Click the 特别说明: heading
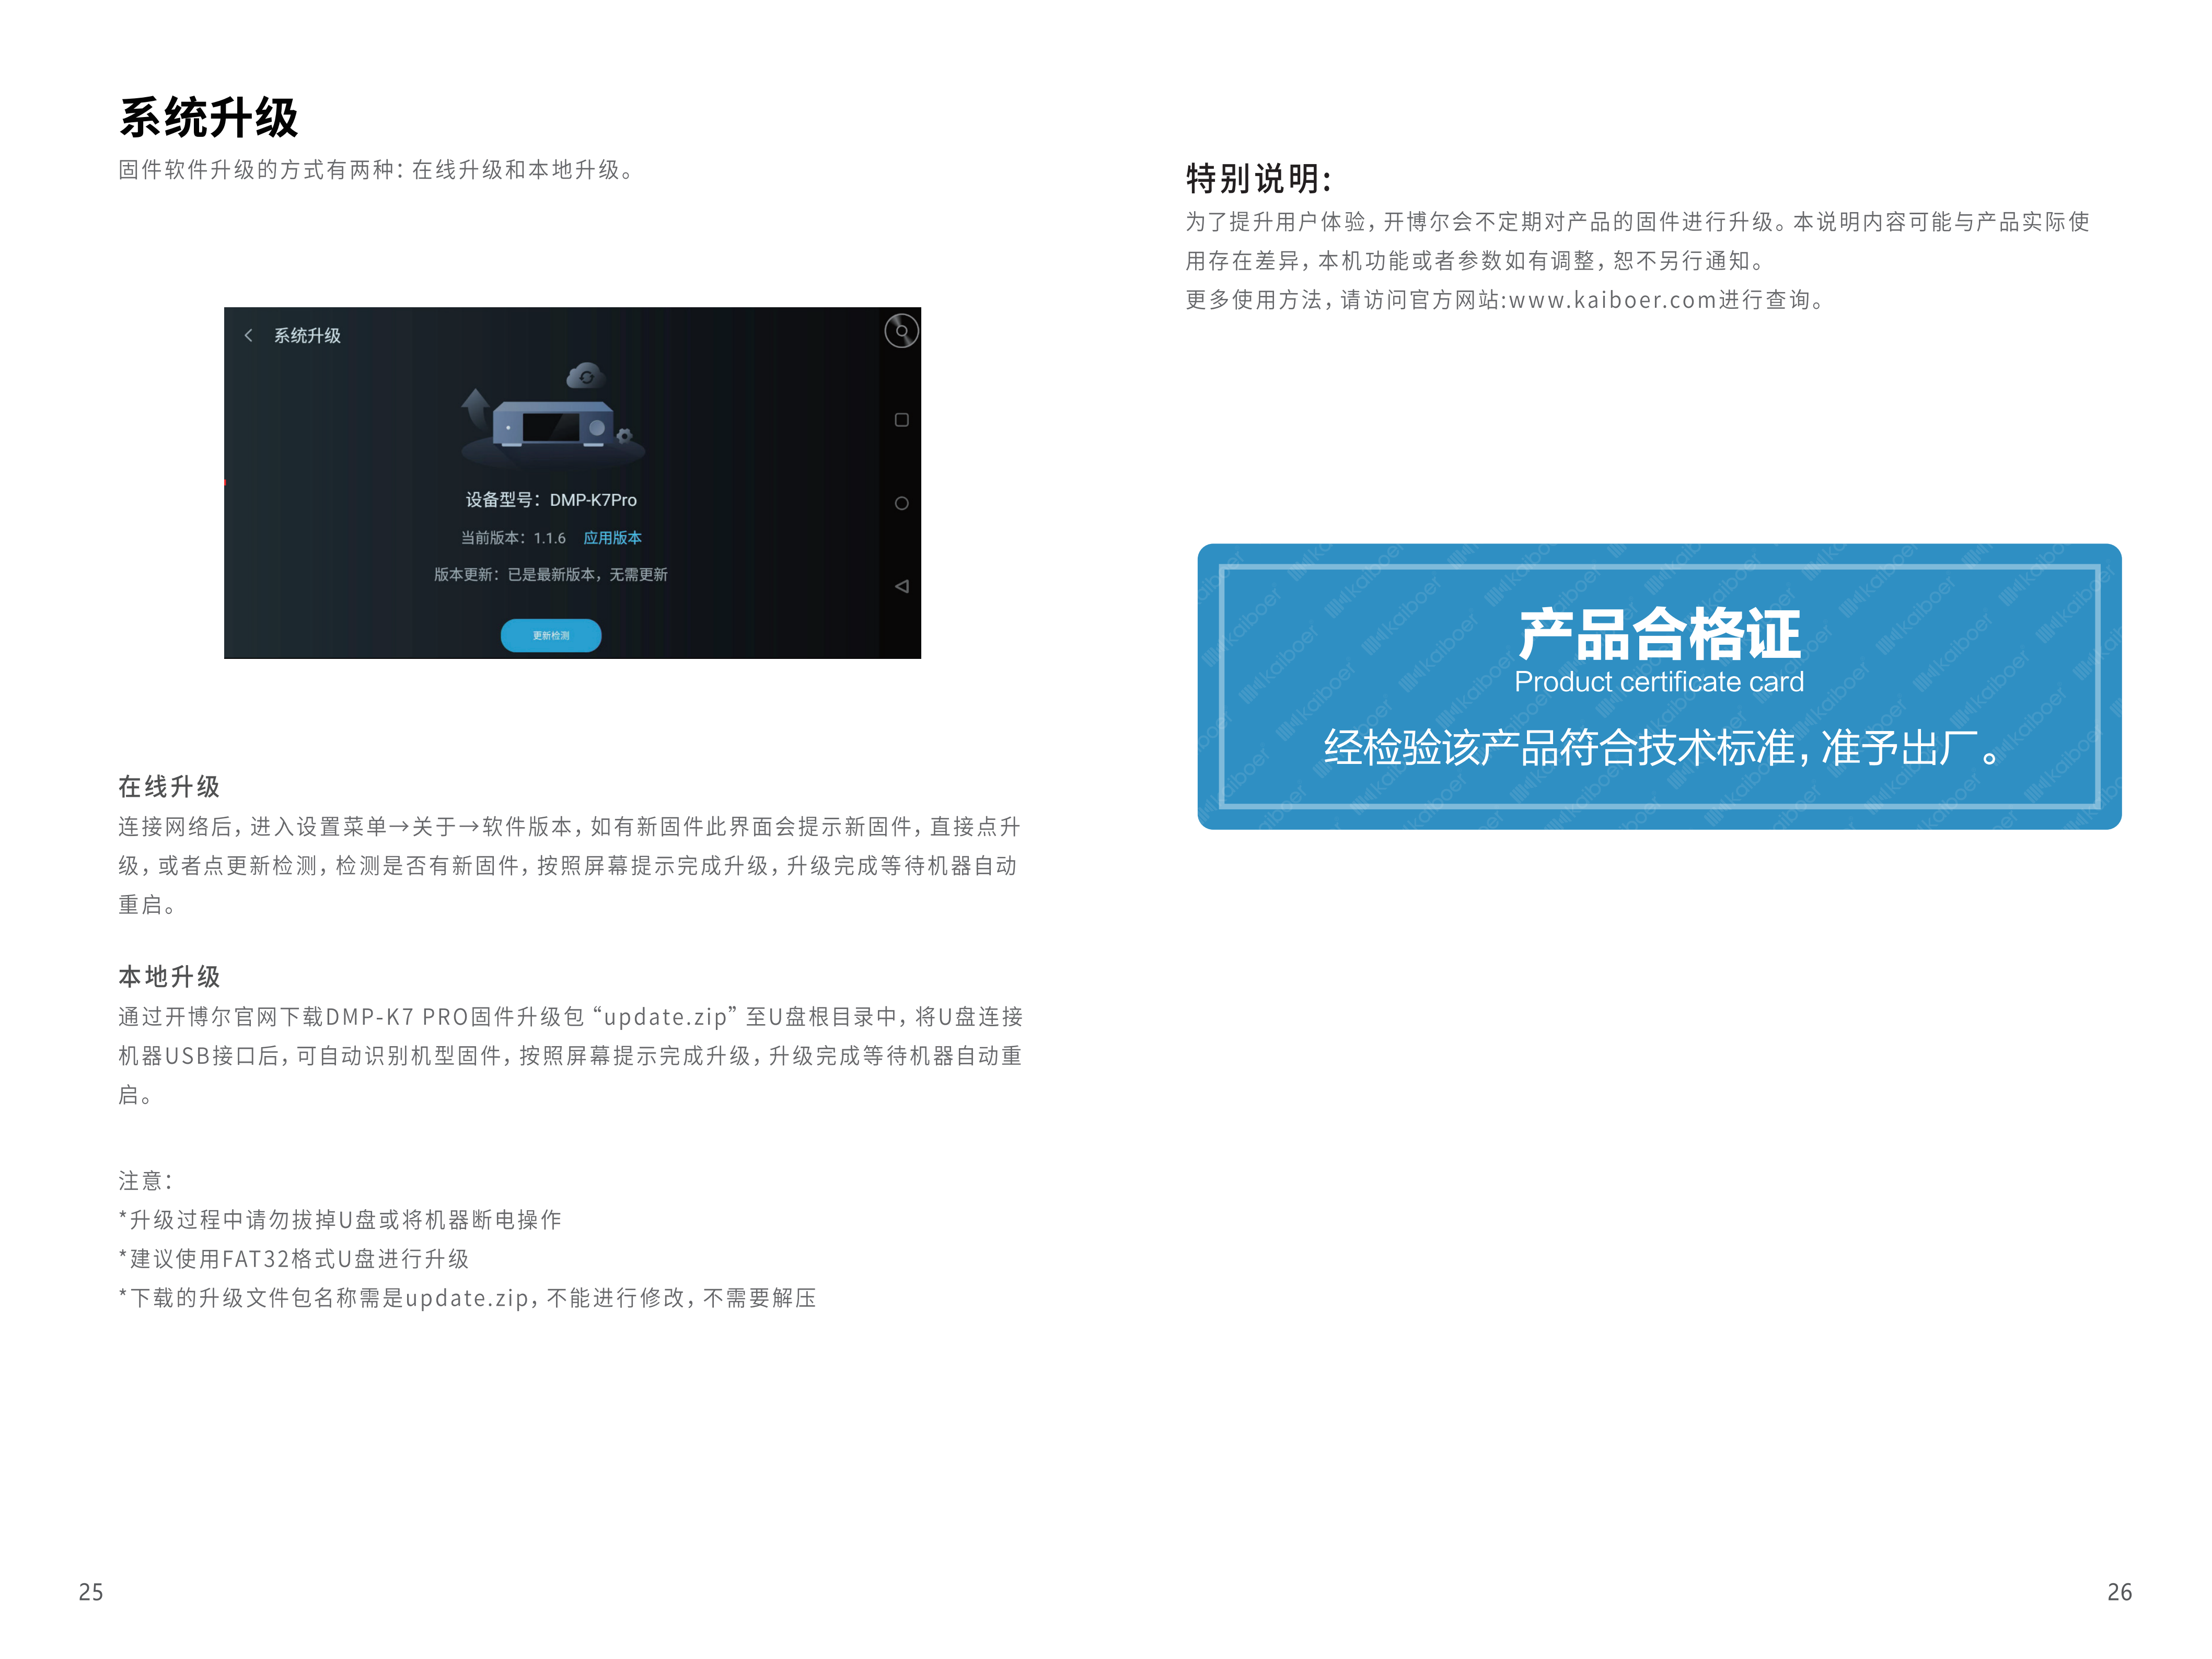The width and height of the screenshot is (2212, 1659). (1258, 179)
